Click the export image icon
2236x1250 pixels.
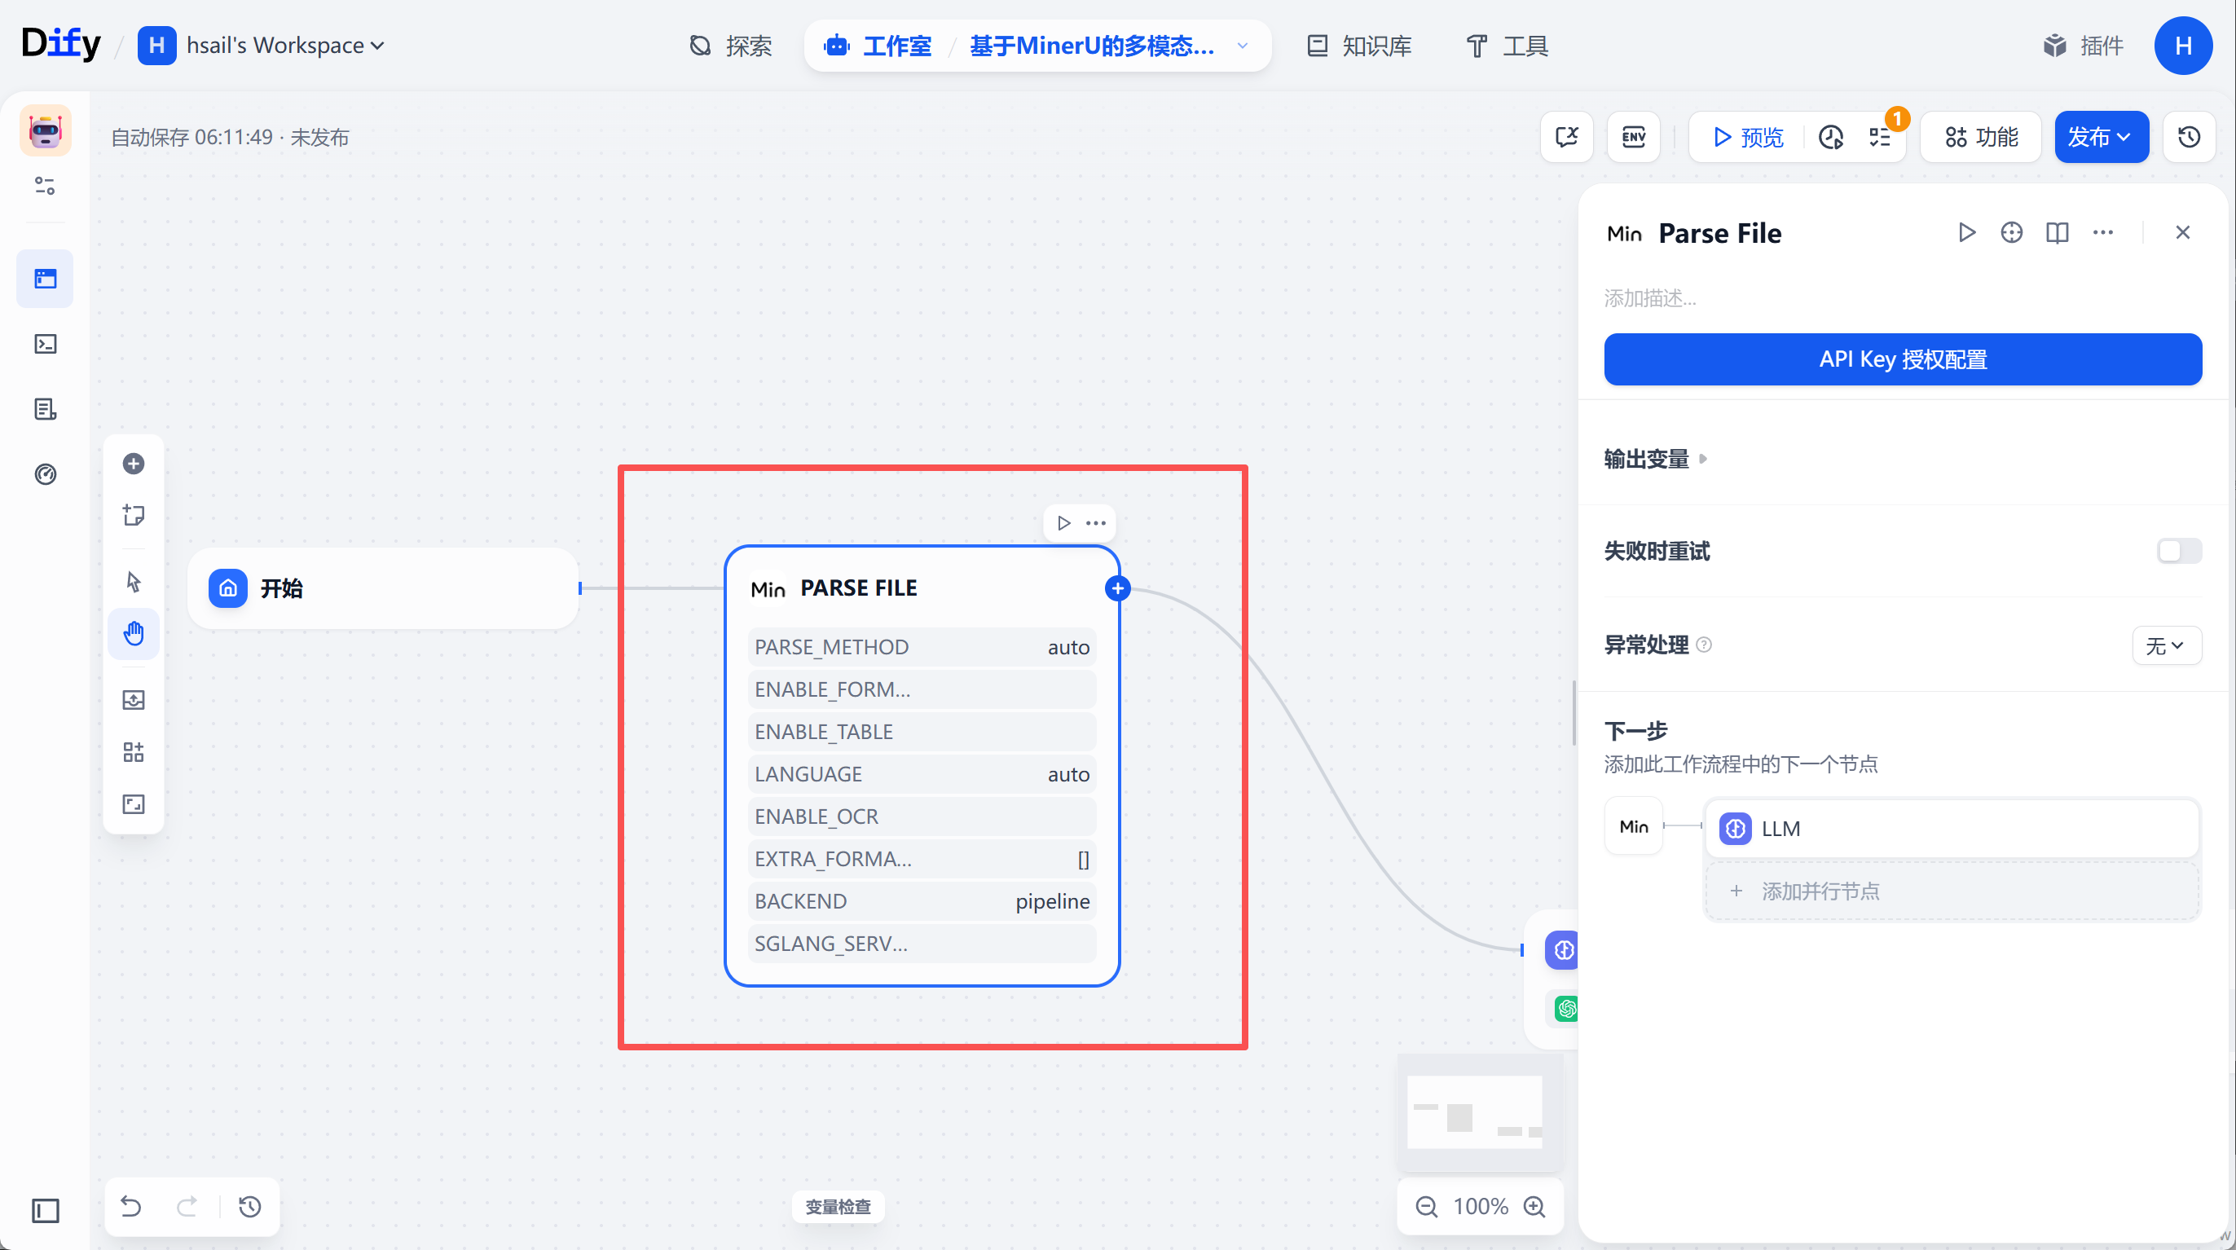point(134,700)
